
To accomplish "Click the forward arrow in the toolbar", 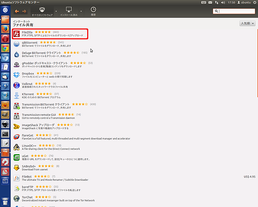I will (x=24, y=11).
